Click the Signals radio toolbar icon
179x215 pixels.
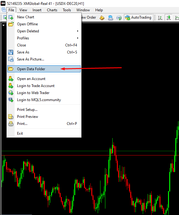[119, 18]
